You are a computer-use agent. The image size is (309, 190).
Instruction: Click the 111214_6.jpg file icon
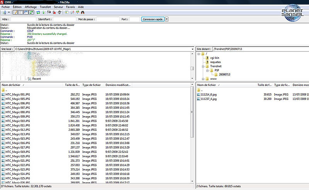click(x=199, y=94)
